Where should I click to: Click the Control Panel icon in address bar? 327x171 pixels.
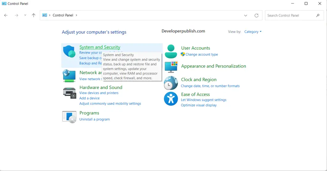click(45, 15)
